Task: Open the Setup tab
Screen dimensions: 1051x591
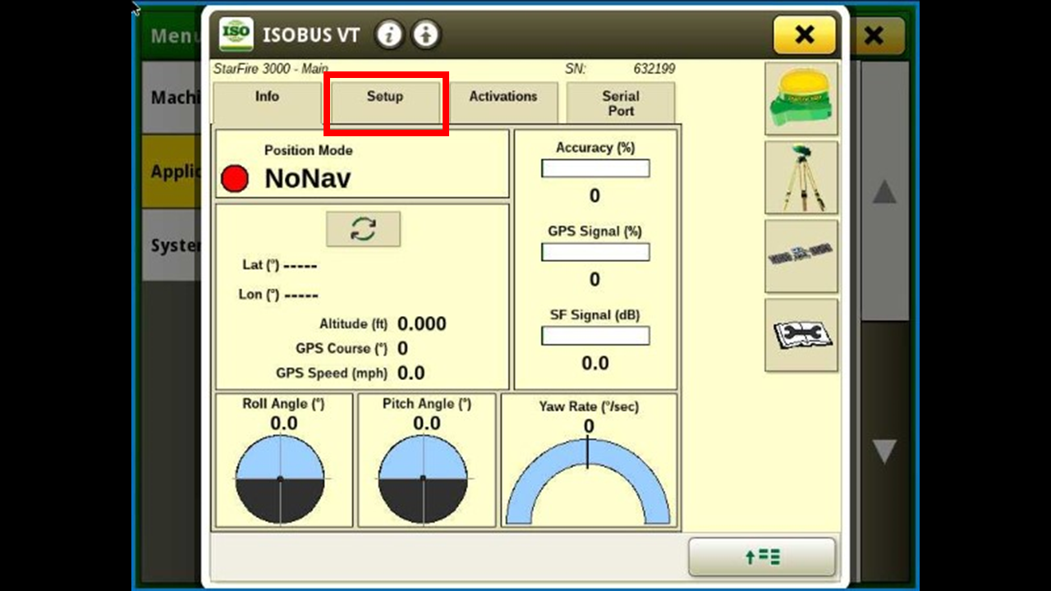Action: tap(385, 103)
